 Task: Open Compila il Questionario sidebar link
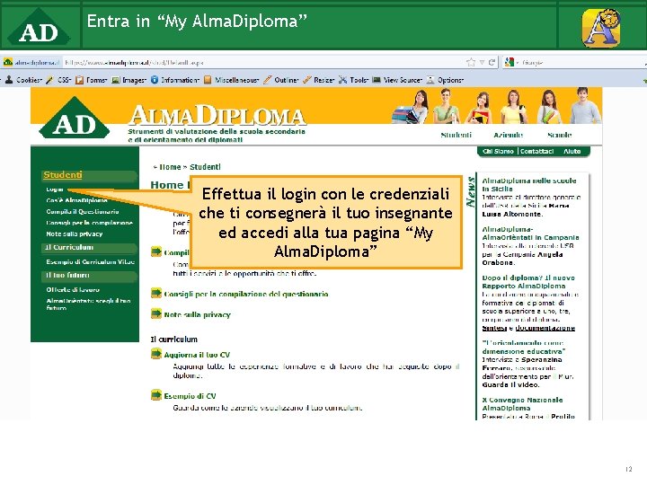tap(83, 212)
